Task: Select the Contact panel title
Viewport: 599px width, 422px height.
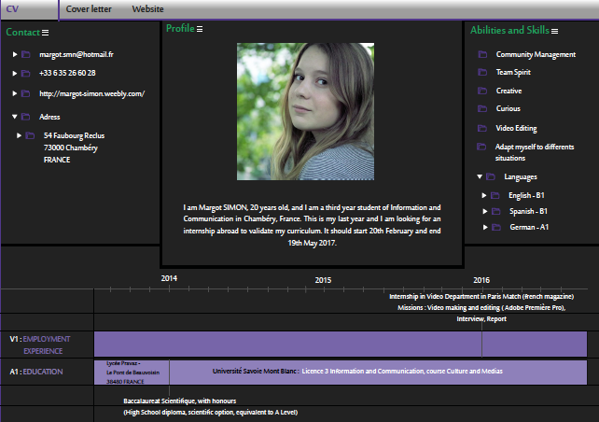Action: (23, 33)
